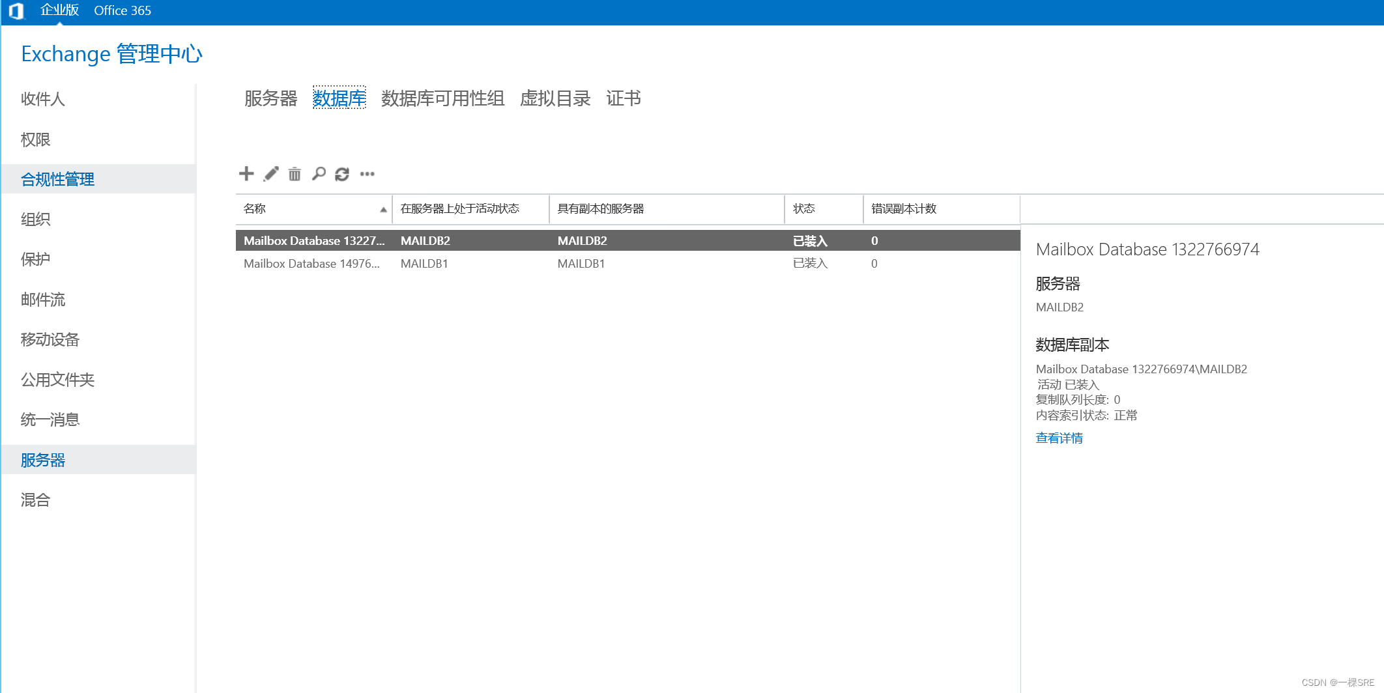This screenshot has width=1384, height=693.
Task: Open 组织 in sidebar
Action: click(x=36, y=219)
